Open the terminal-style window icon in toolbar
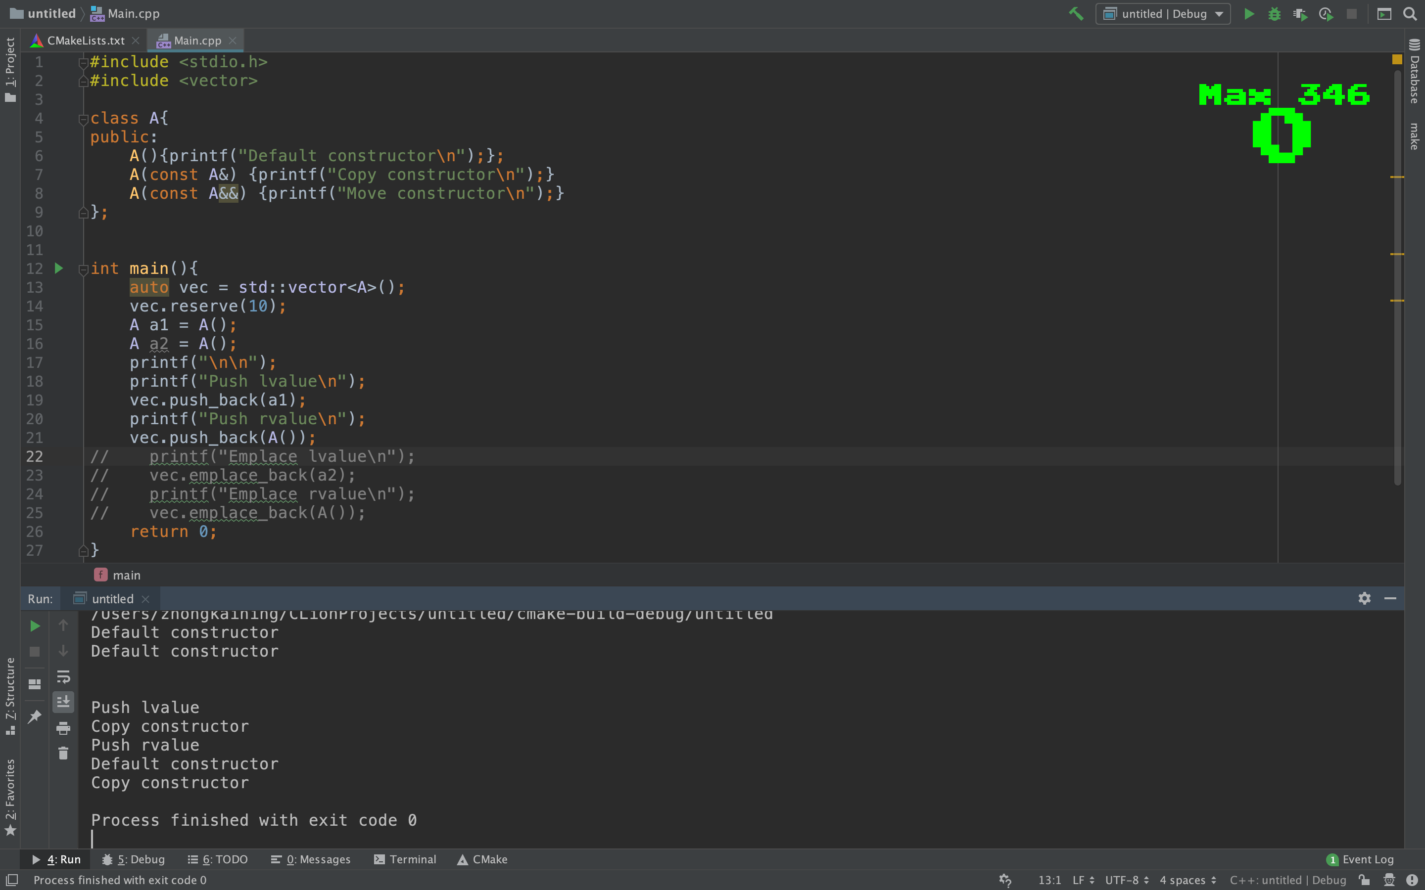This screenshot has width=1425, height=890. pos(1384,13)
